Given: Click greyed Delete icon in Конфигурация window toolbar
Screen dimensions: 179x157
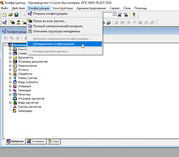Looking at the screenshot, I should pos(18,38).
